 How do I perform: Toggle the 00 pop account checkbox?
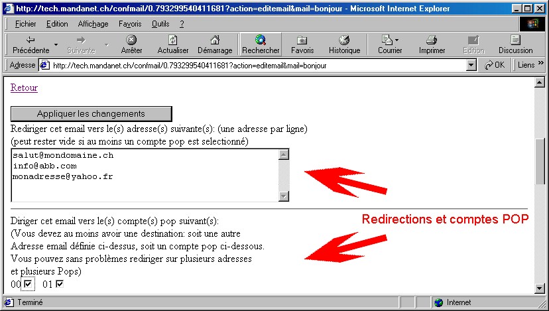28,284
